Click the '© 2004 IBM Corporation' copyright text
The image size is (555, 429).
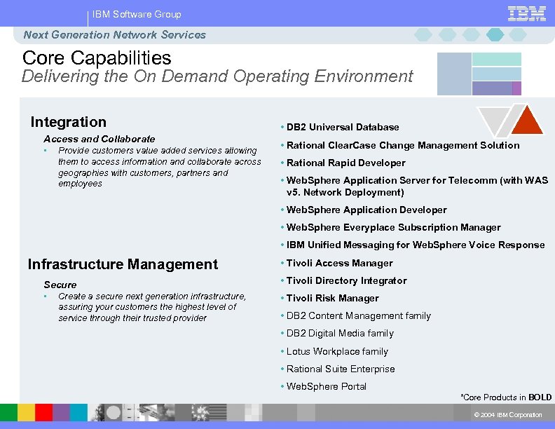(508, 414)
